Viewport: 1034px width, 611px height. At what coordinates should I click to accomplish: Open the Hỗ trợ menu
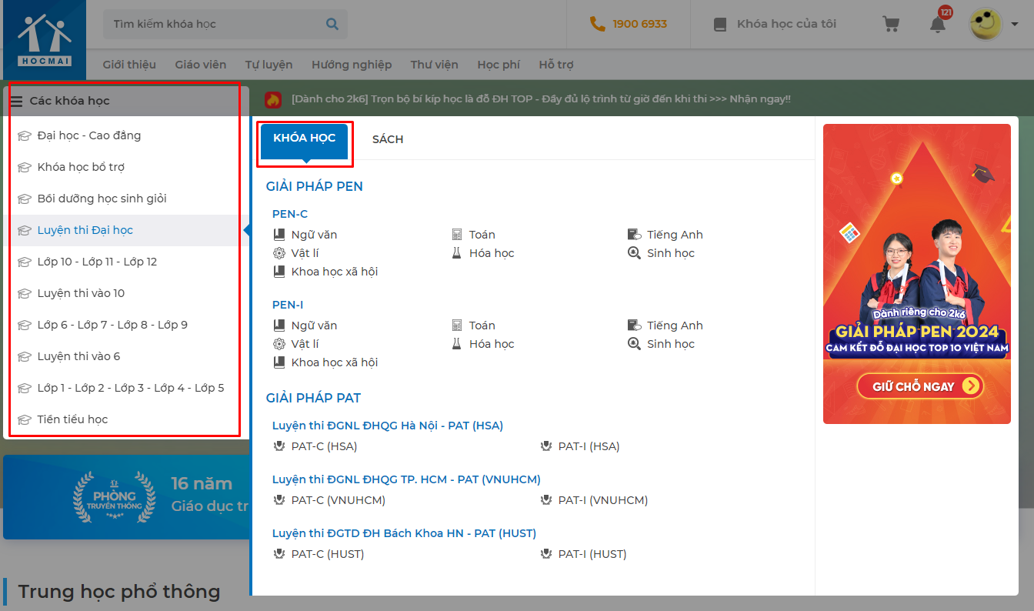[556, 65]
